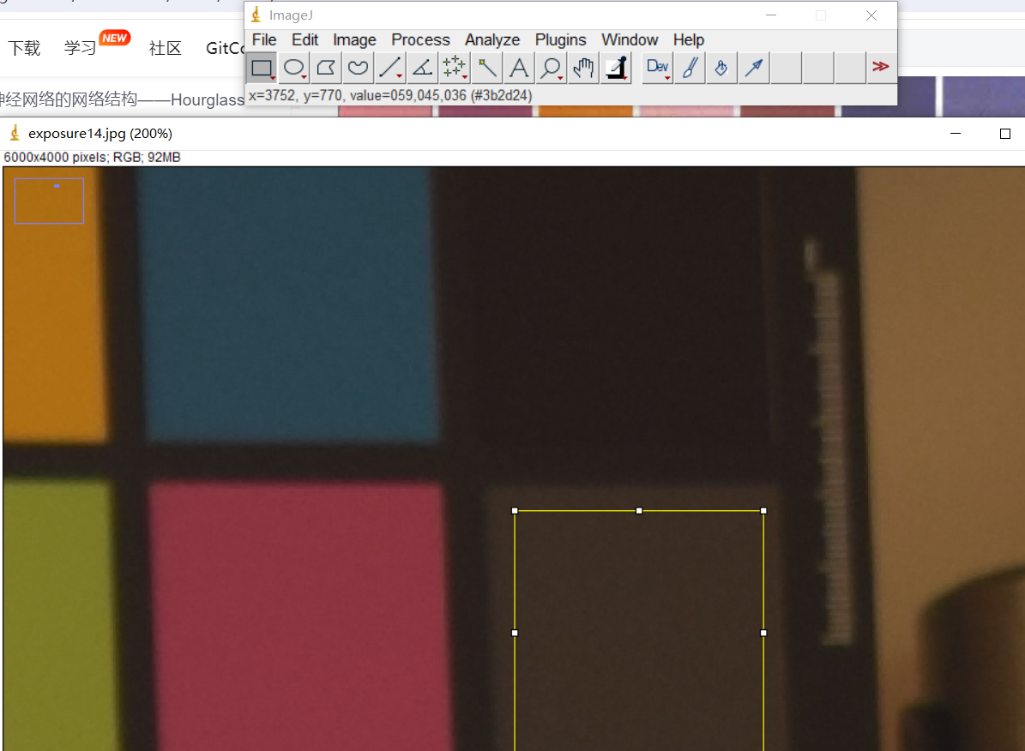This screenshot has height=751, width=1025.
Task: Open the Process menu
Action: pos(420,40)
